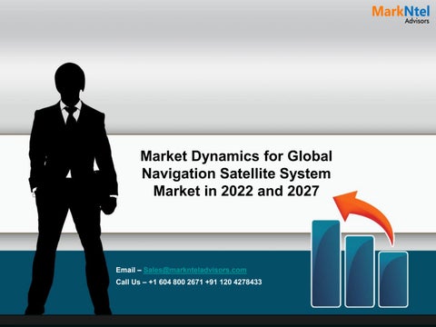Select the 'Market in 2022 and 2027' line
The width and height of the screenshot is (436, 327).
[236, 191]
